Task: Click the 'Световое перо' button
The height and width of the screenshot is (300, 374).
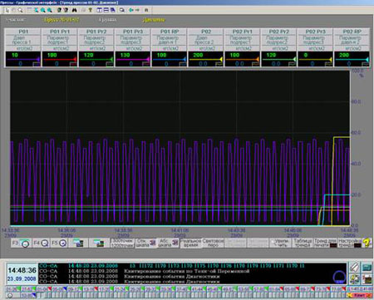Action: (x=213, y=243)
